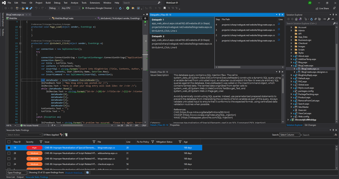
Task: Select the Datapath 1 entry
Action: pyautogui.click(x=182, y=25)
